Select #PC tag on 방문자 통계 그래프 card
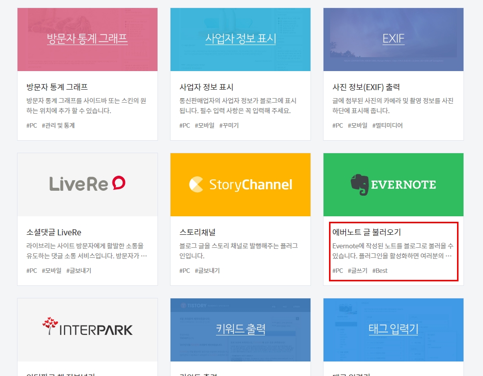483x376 pixels. pos(31,126)
